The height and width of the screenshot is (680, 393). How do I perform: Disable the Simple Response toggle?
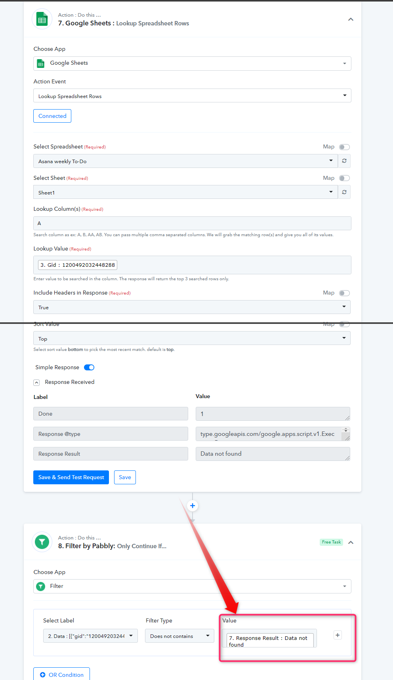click(89, 367)
